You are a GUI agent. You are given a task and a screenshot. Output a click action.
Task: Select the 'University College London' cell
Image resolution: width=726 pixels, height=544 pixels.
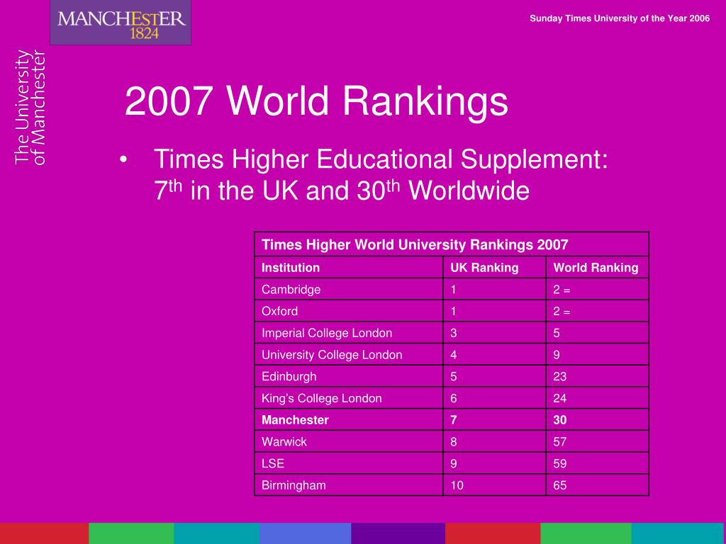point(349,354)
